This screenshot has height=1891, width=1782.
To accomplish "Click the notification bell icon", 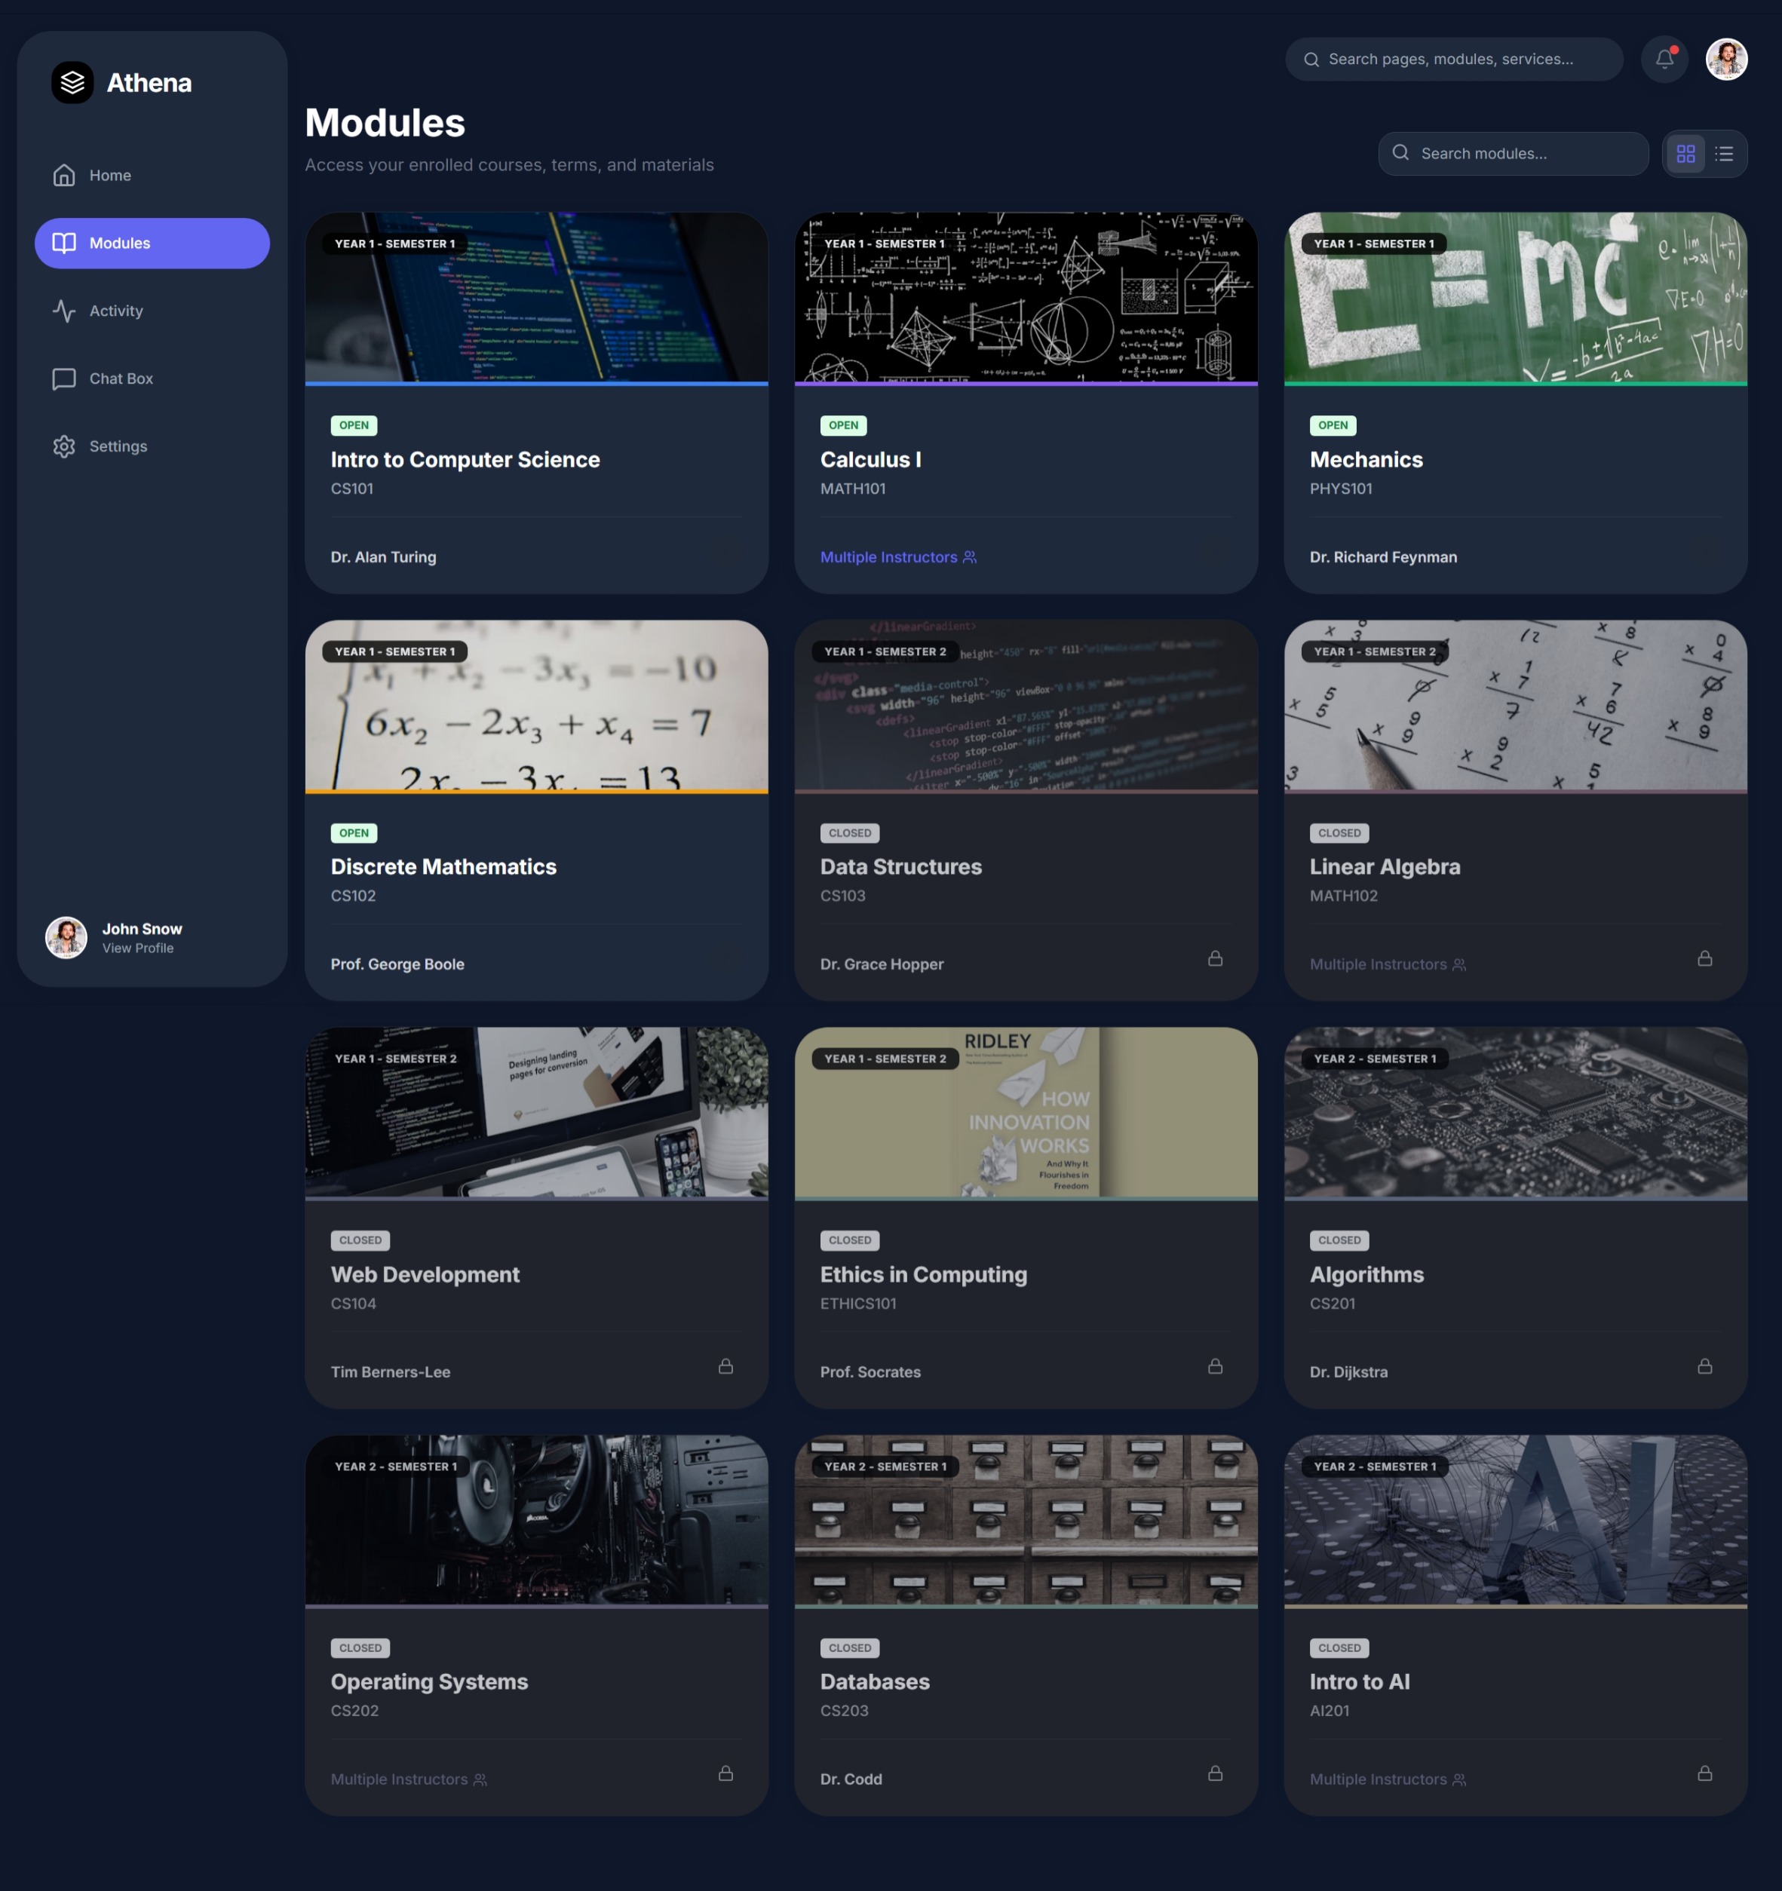I will coord(1664,59).
